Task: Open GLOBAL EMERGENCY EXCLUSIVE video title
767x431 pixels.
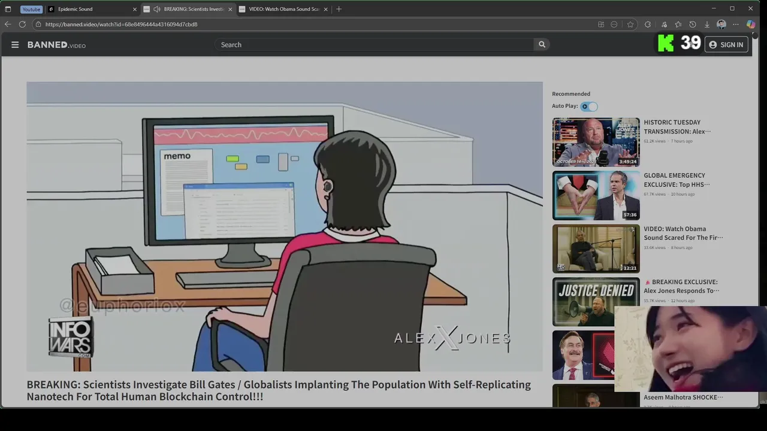Action: pyautogui.click(x=677, y=180)
